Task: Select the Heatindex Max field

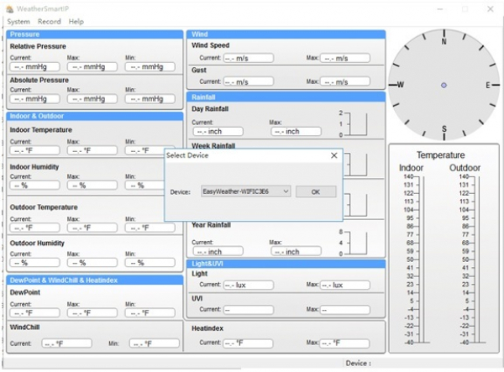Action: pyautogui.click(x=345, y=343)
